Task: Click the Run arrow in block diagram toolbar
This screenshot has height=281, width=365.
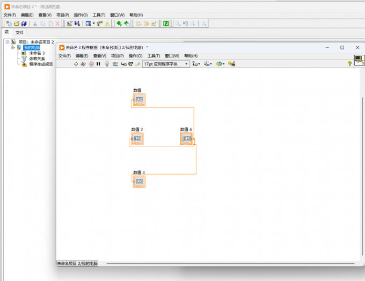Action: coord(76,64)
